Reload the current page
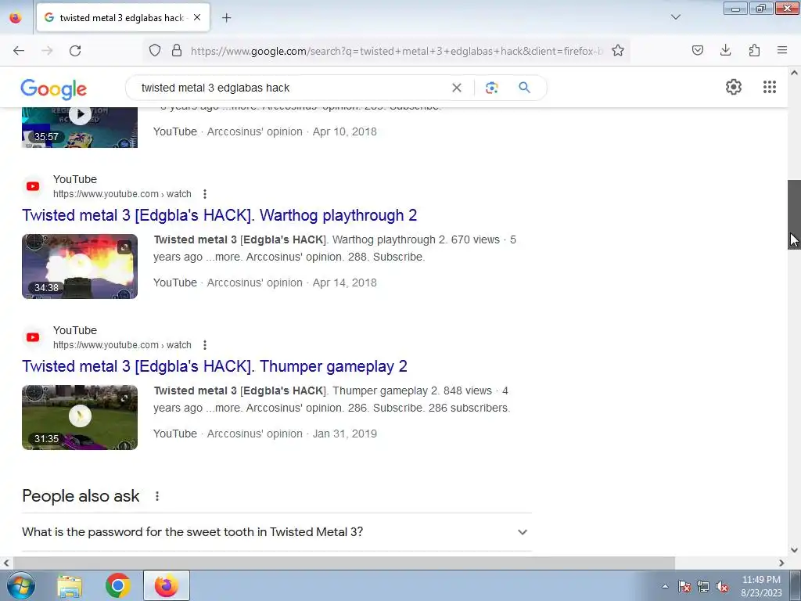 [75, 51]
